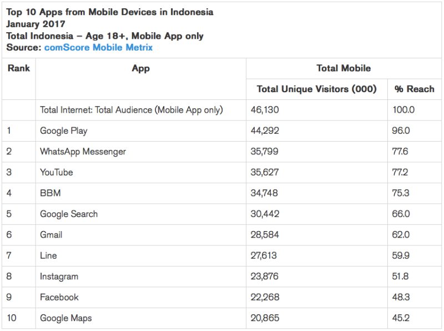This screenshot has height=331, width=444.
Task: Select the 45.2 reach value
Action: [401, 318]
